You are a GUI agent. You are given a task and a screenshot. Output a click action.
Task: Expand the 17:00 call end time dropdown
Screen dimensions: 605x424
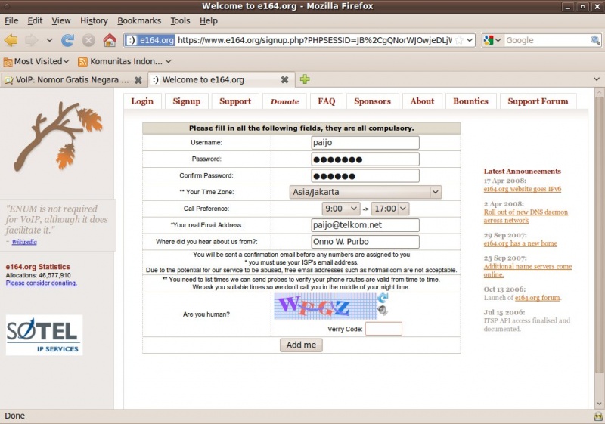tap(389, 209)
